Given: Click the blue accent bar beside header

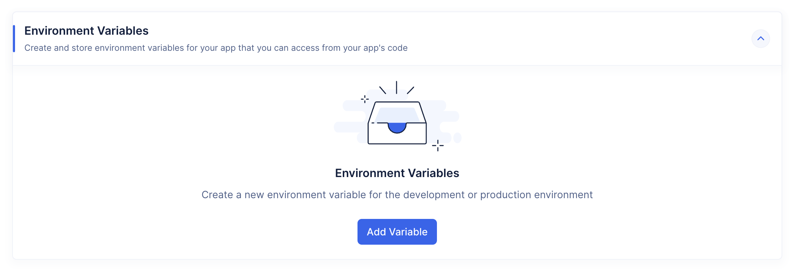Looking at the screenshot, I should tap(14, 39).
